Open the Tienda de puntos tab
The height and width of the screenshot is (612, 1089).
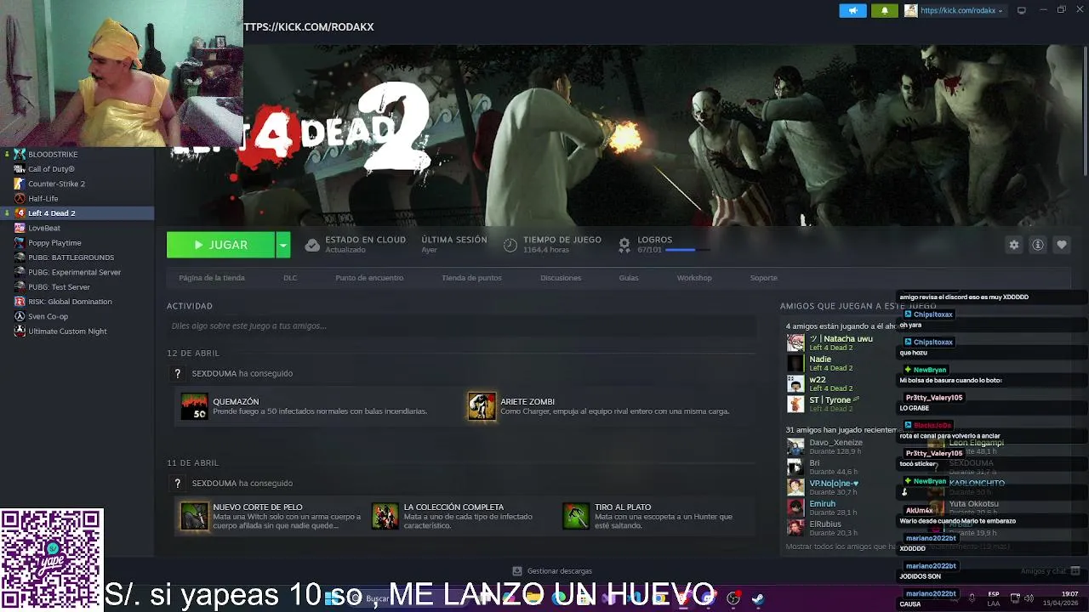coord(471,278)
